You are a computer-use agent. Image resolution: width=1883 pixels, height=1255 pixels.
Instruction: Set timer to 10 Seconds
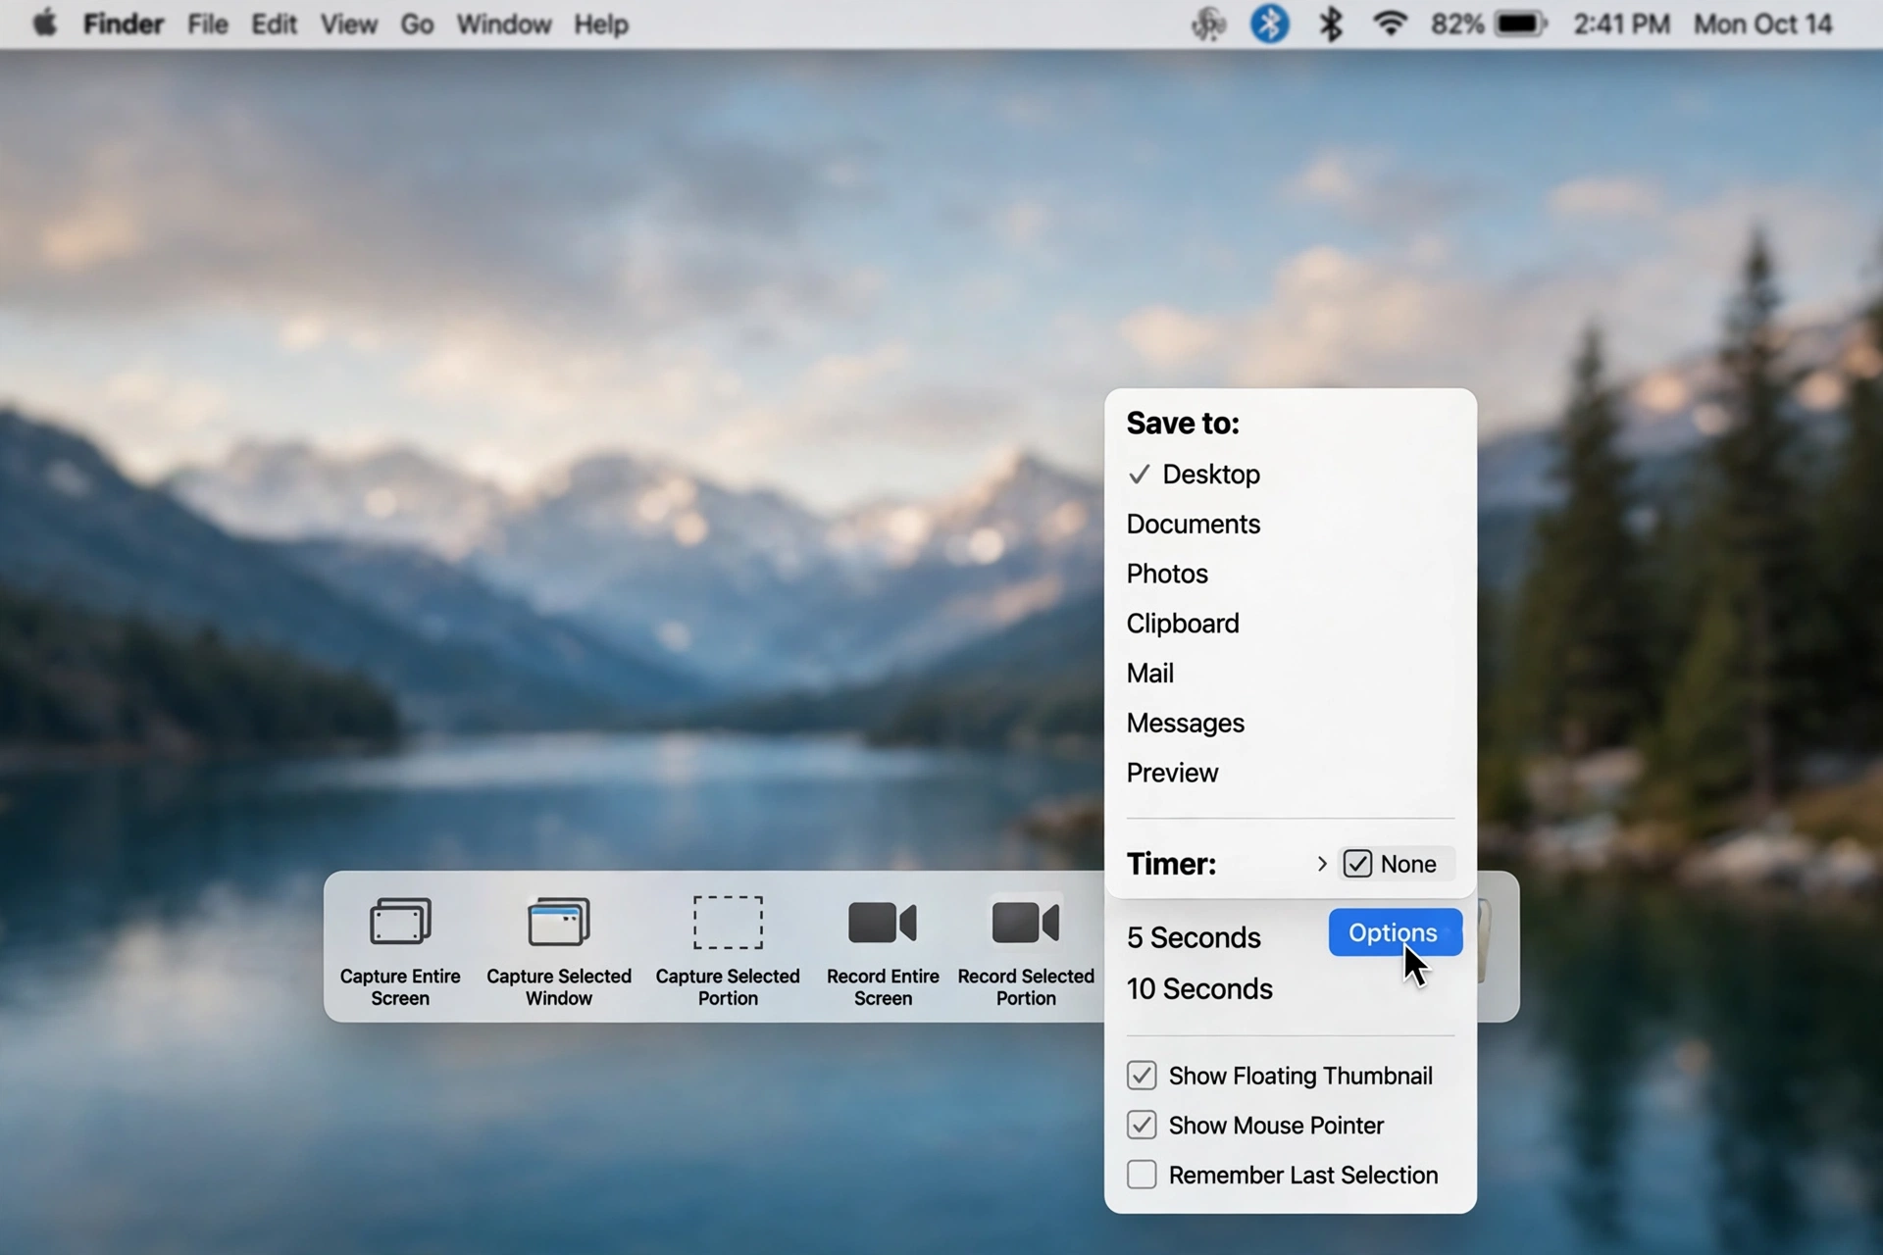[1199, 988]
